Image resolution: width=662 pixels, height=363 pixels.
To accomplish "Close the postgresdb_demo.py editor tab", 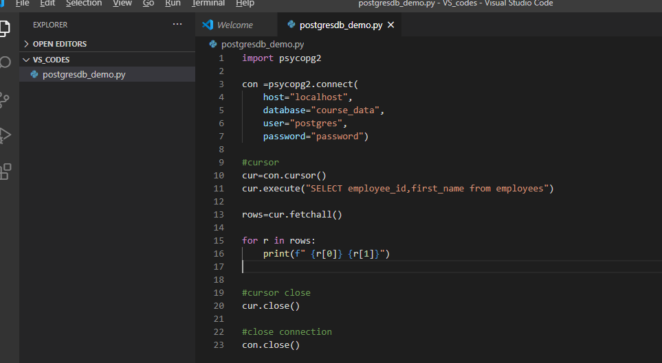I will [x=391, y=25].
